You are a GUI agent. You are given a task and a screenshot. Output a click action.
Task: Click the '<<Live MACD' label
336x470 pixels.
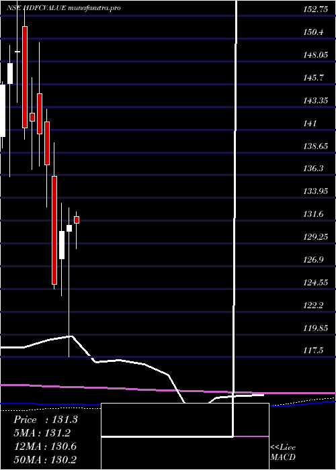tap(283, 453)
